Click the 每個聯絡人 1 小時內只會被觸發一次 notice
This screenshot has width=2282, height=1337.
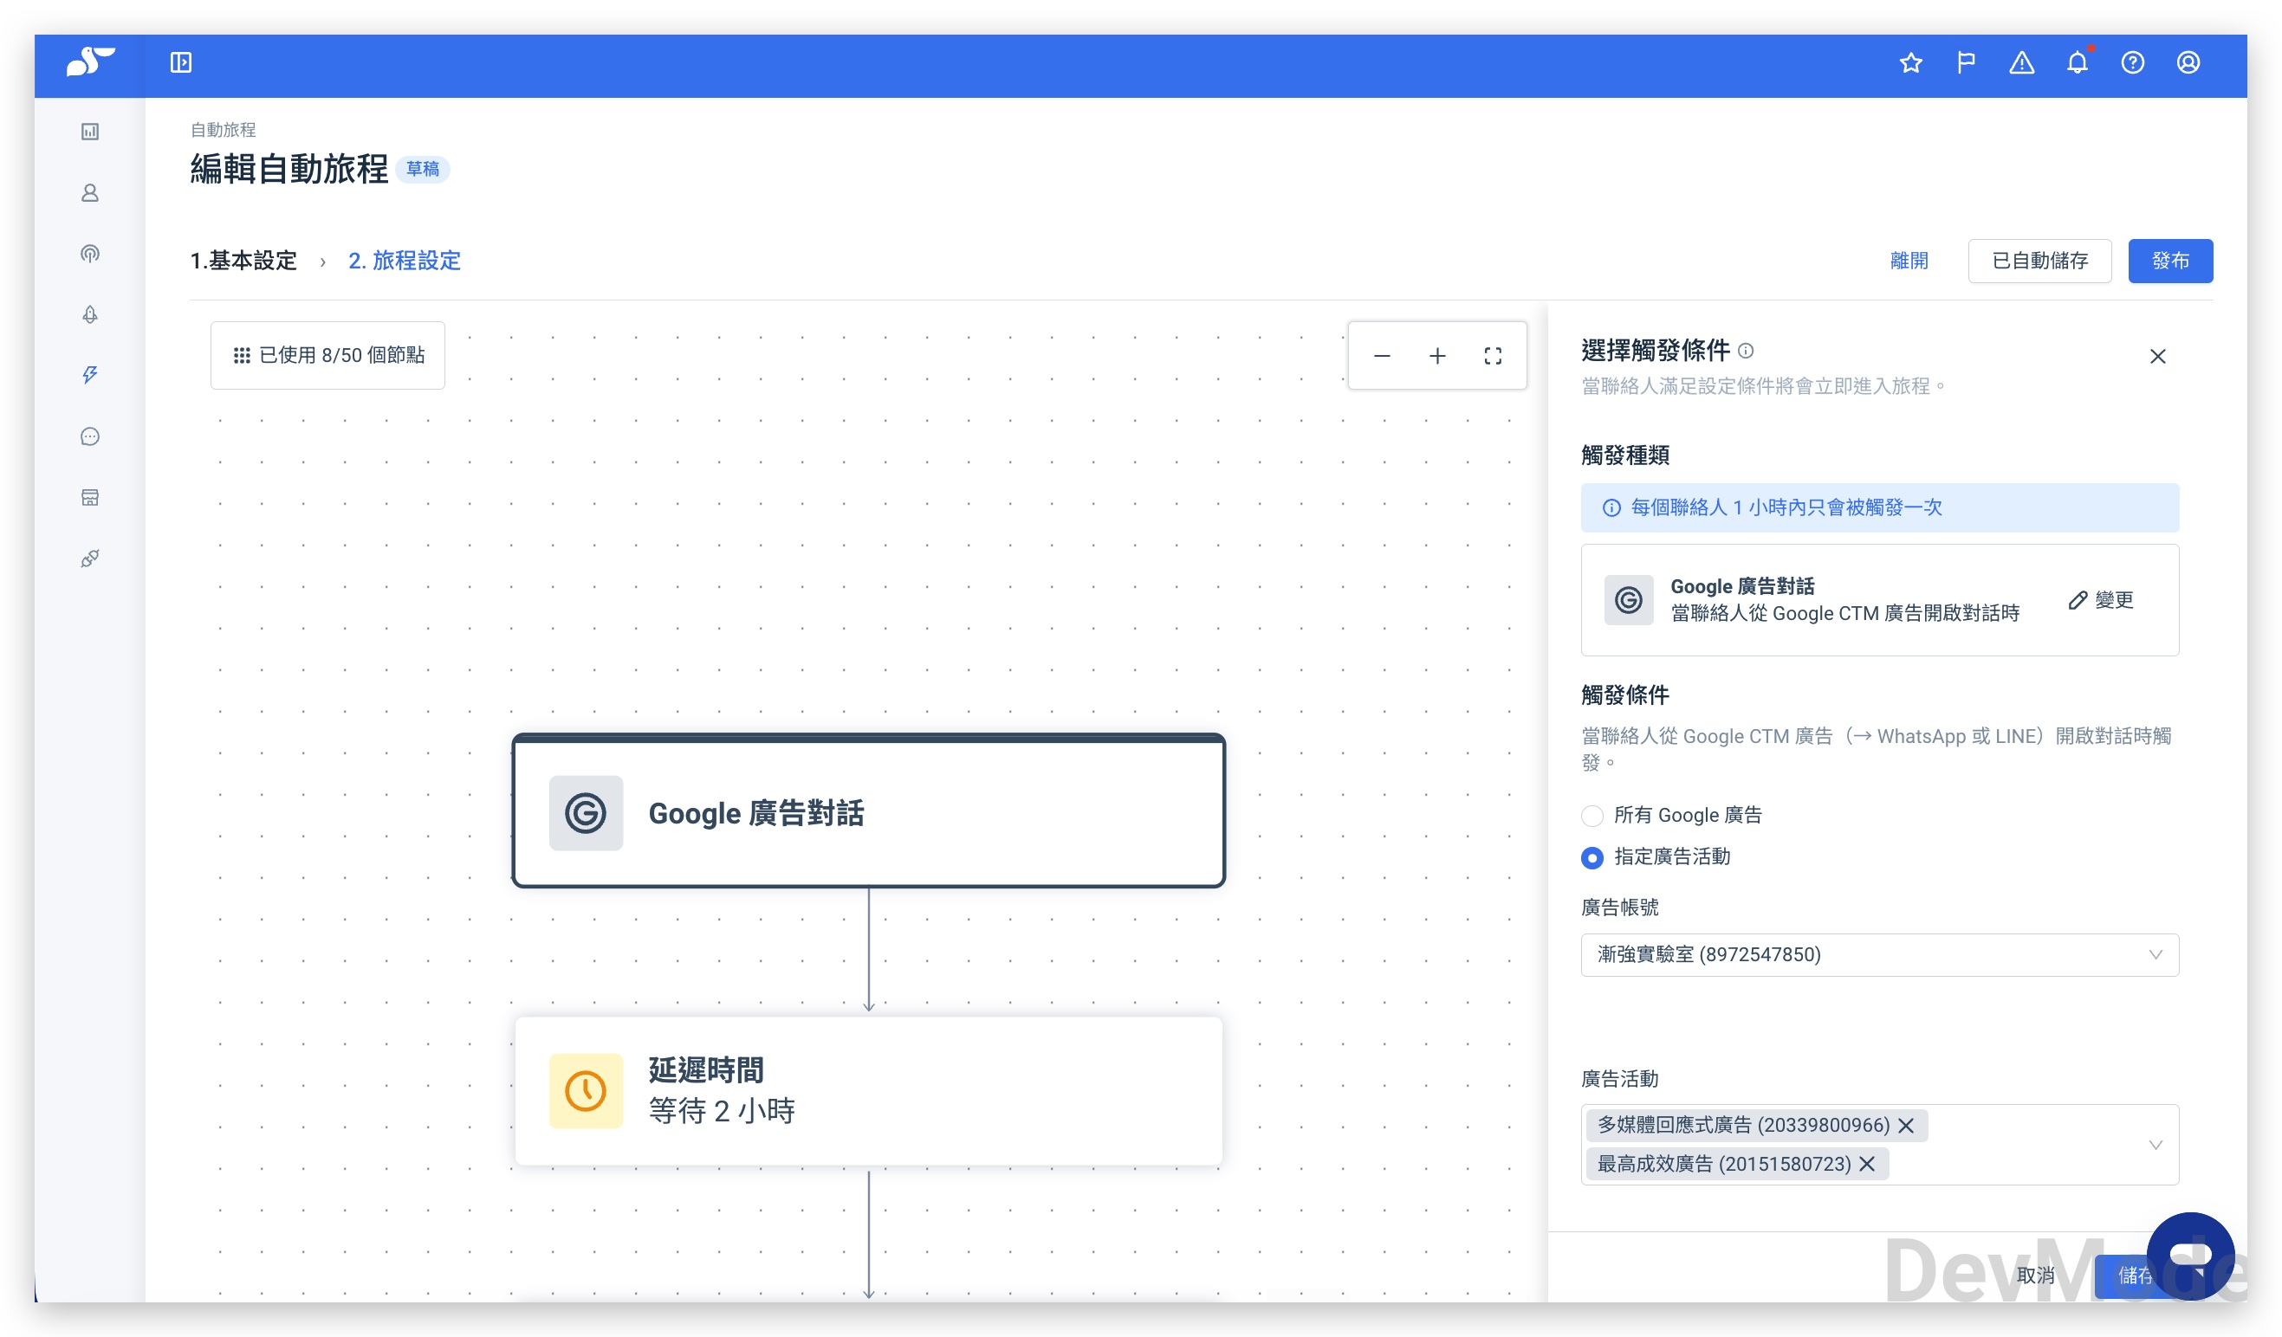(x=1880, y=507)
